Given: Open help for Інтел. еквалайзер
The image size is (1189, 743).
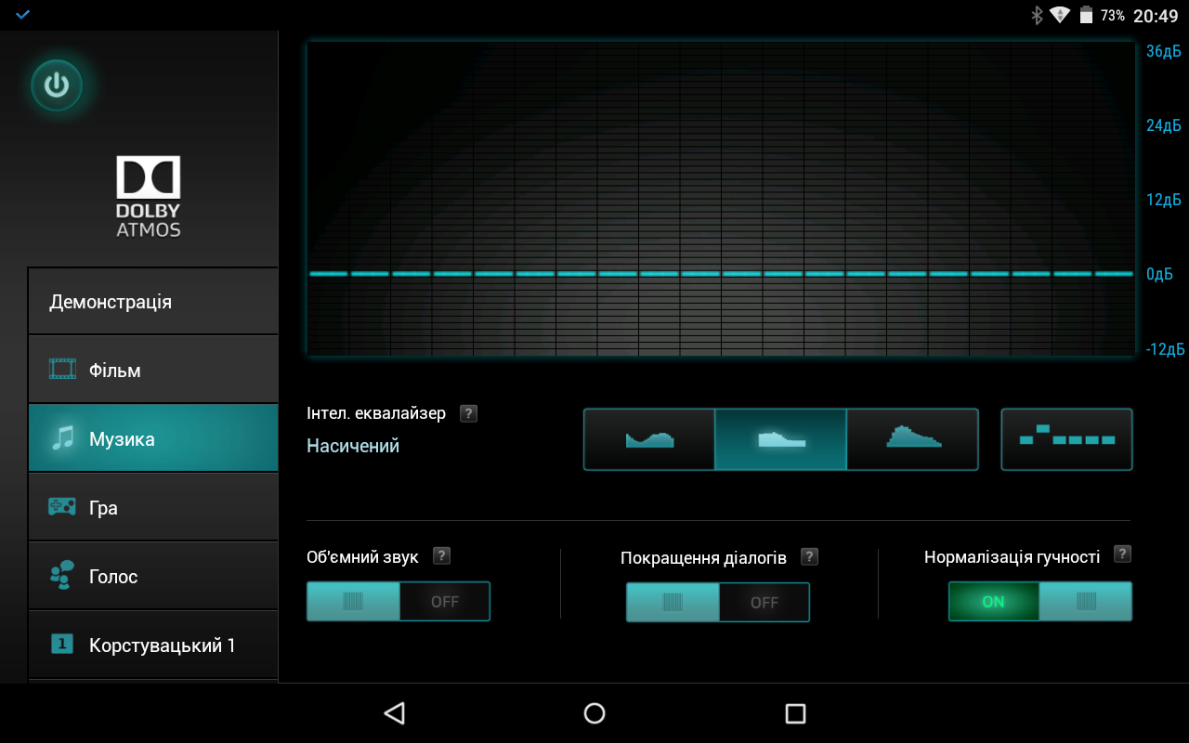Looking at the screenshot, I should click(x=469, y=413).
